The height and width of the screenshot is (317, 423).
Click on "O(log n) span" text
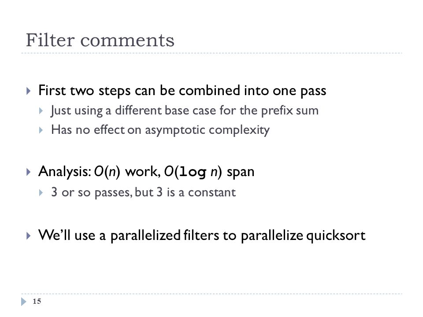(209, 172)
